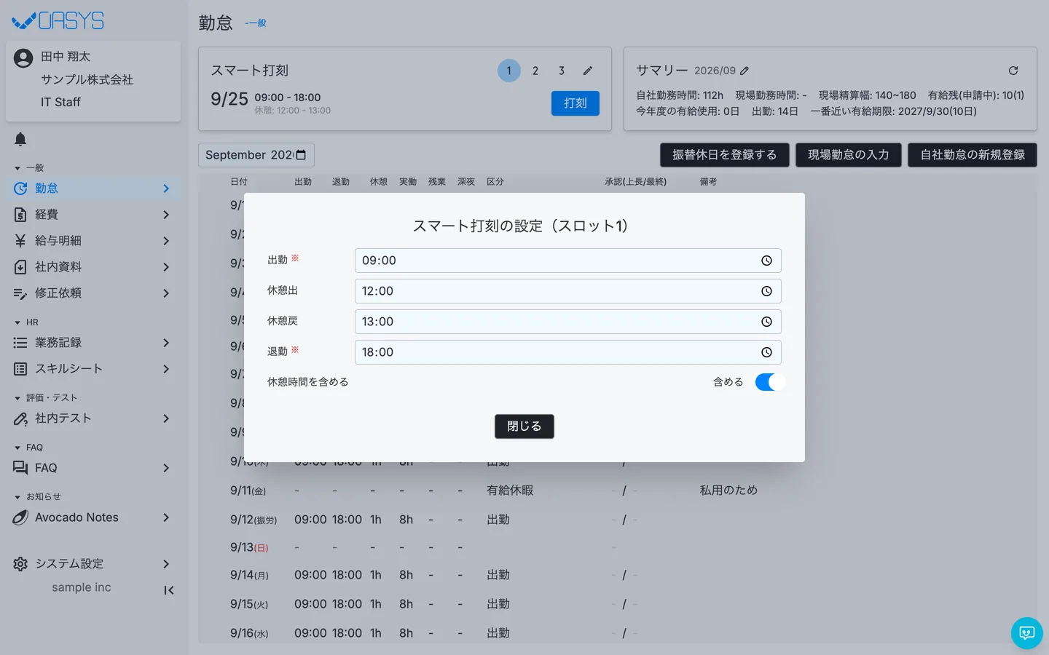Click the 経費 receipt icon
The image size is (1049, 655).
pyautogui.click(x=20, y=215)
